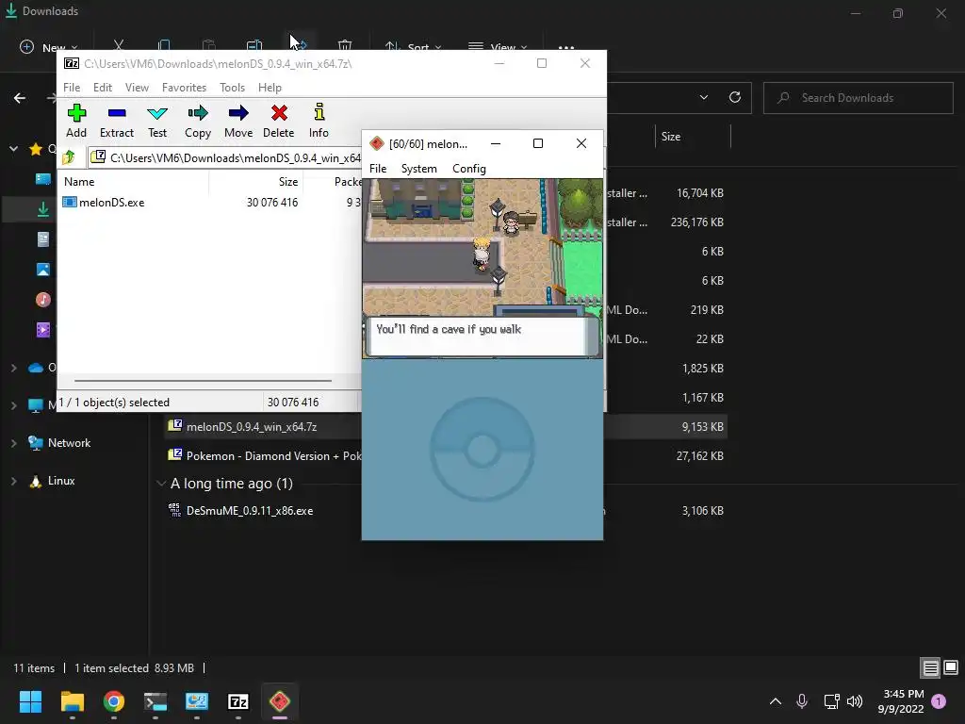
Task: Open the Help menu in 7-Zip
Action: coord(270,88)
